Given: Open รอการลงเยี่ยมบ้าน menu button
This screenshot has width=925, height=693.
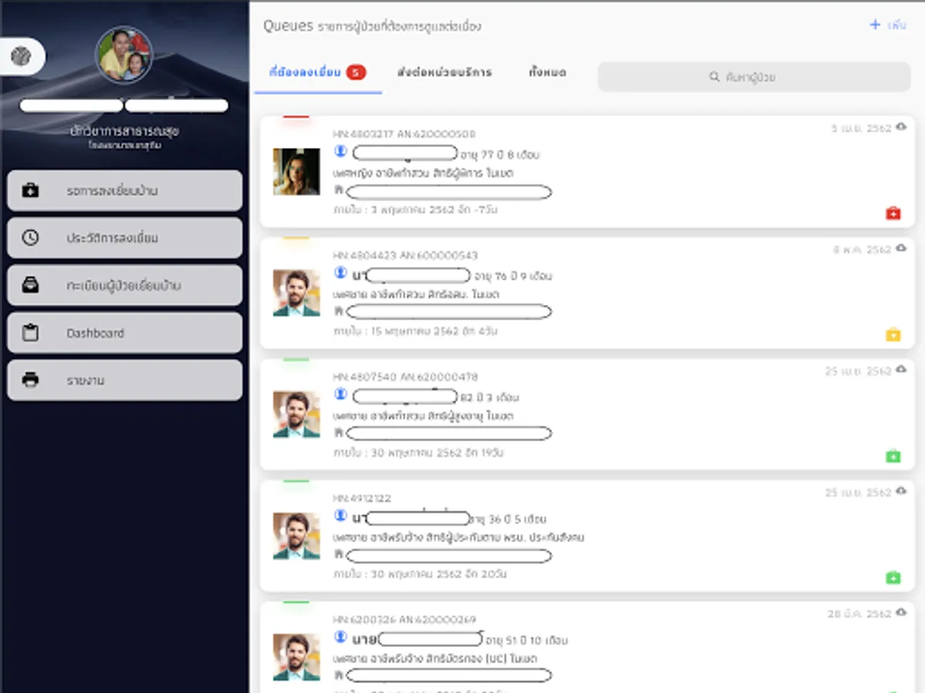Looking at the screenshot, I should point(124,190).
